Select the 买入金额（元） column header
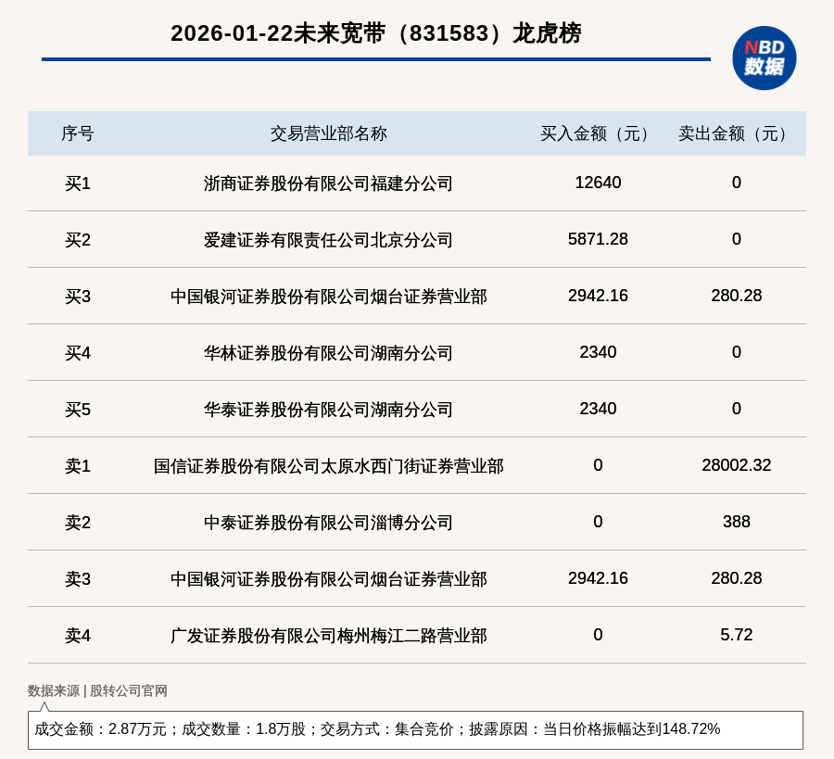The width and height of the screenshot is (834, 759). 598,133
